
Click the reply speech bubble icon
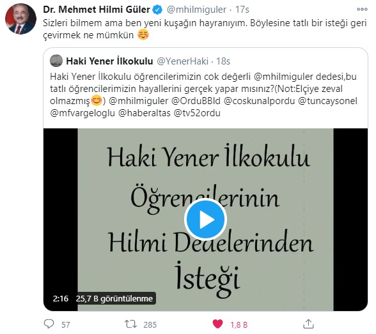pyautogui.click(x=49, y=324)
